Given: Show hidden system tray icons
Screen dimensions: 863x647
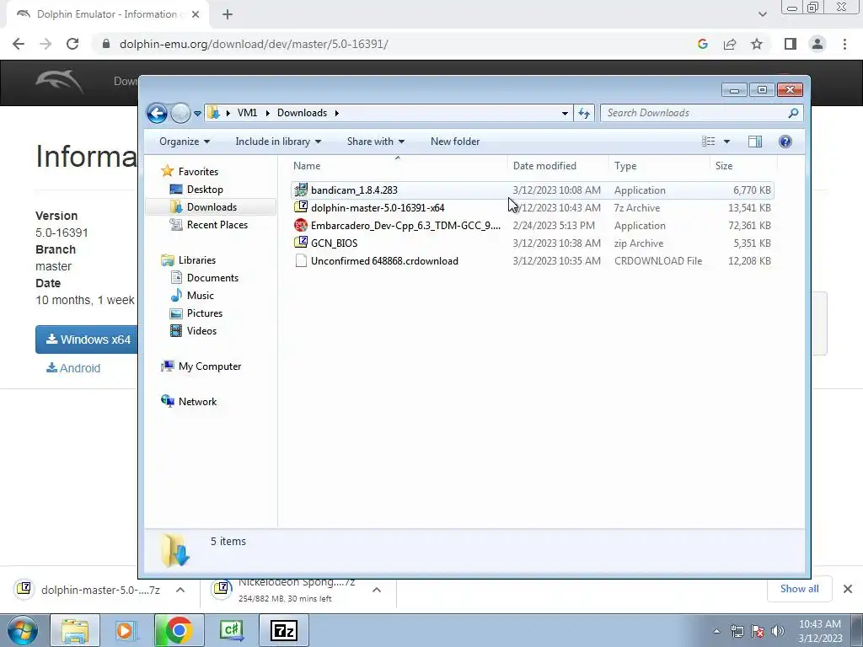Looking at the screenshot, I should tap(716, 631).
